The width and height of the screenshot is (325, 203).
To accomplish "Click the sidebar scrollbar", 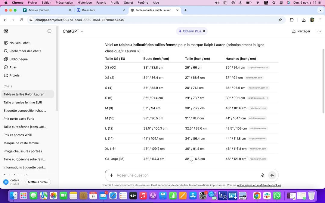I will point(57,68).
